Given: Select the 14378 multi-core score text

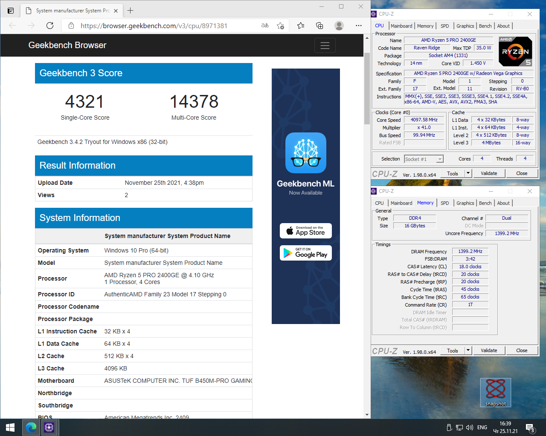Looking at the screenshot, I should tap(194, 102).
